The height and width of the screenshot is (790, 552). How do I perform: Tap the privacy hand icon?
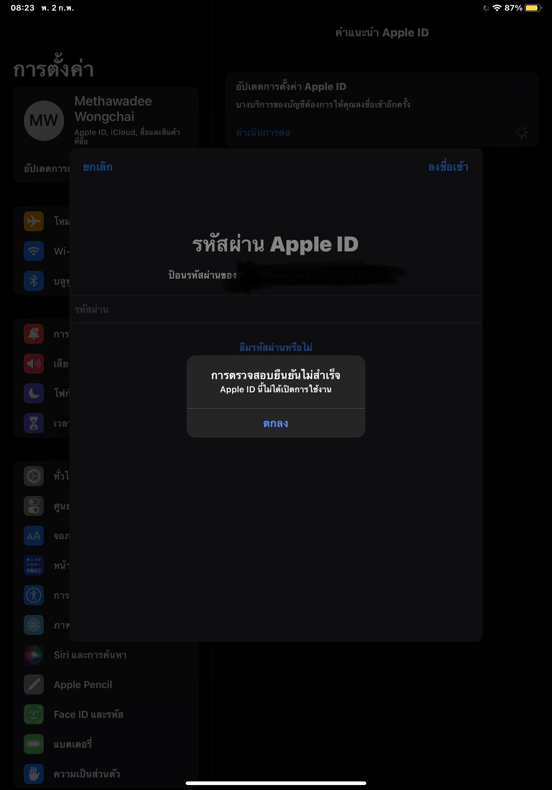point(34,774)
